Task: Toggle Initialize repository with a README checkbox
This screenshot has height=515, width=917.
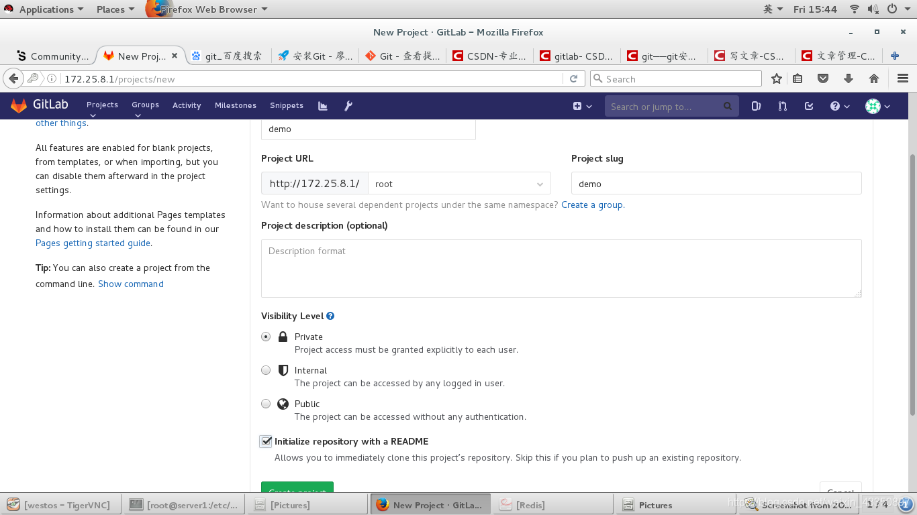Action: point(267,441)
